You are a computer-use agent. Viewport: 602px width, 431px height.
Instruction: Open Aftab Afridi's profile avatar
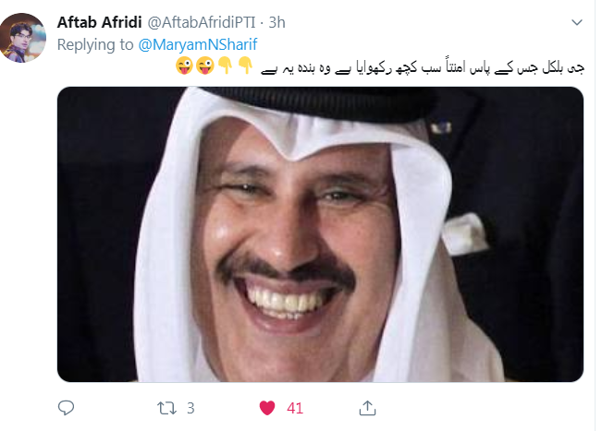23,38
